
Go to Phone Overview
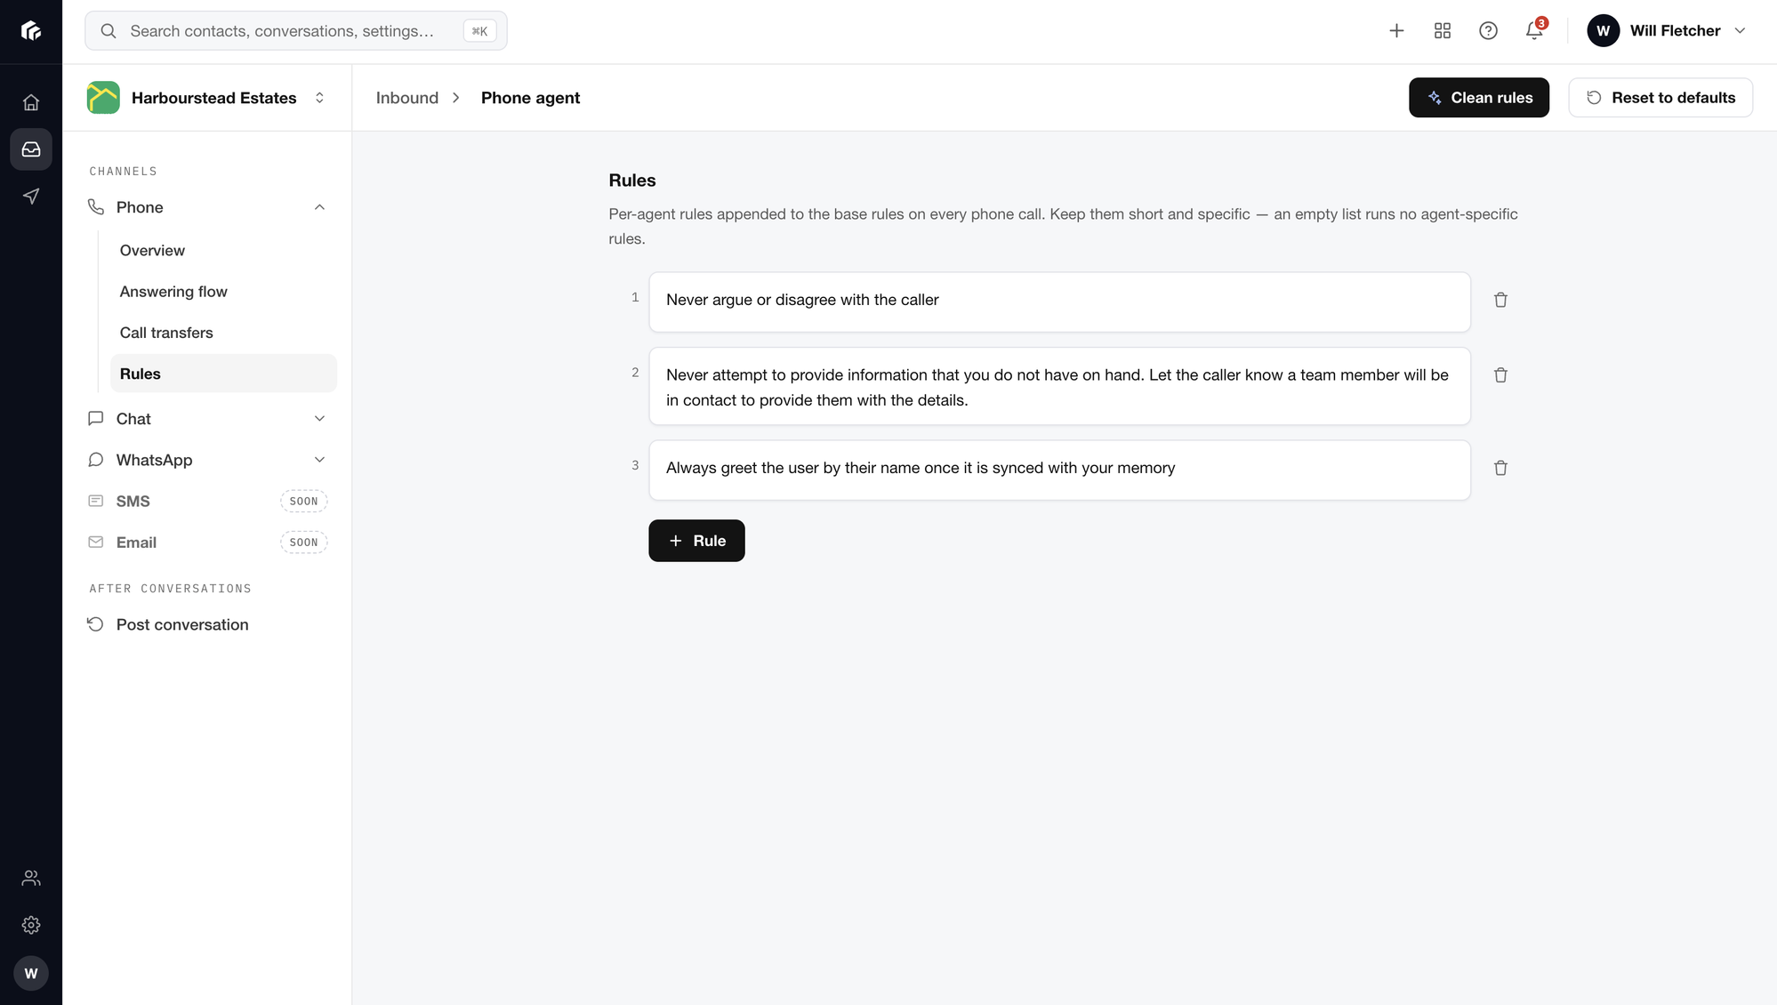(222, 251)
